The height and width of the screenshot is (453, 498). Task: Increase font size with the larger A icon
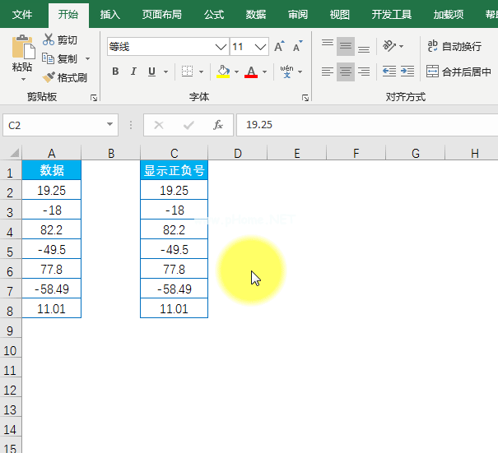[279, 47]
